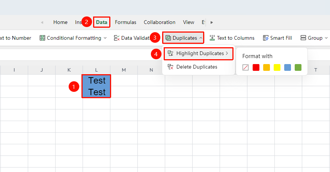
Task: Pick the red format swatch
Action: coord(256,67)
